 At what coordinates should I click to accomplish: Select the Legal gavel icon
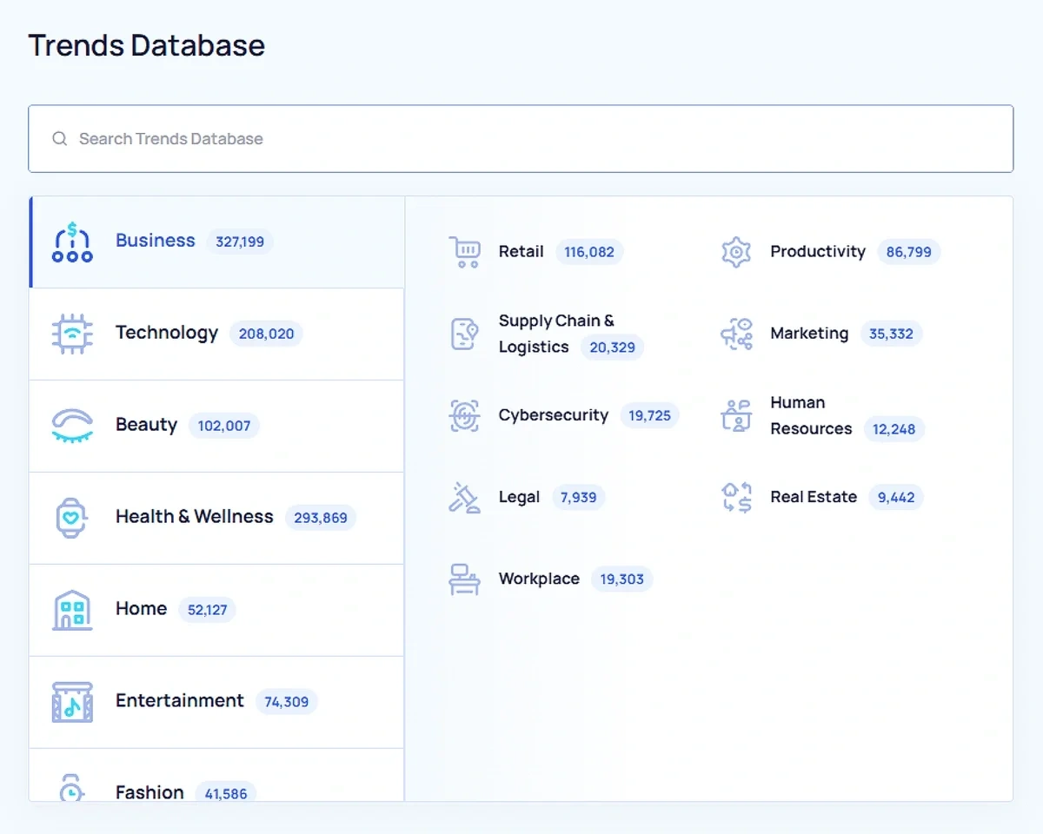(x=465, y=497)
